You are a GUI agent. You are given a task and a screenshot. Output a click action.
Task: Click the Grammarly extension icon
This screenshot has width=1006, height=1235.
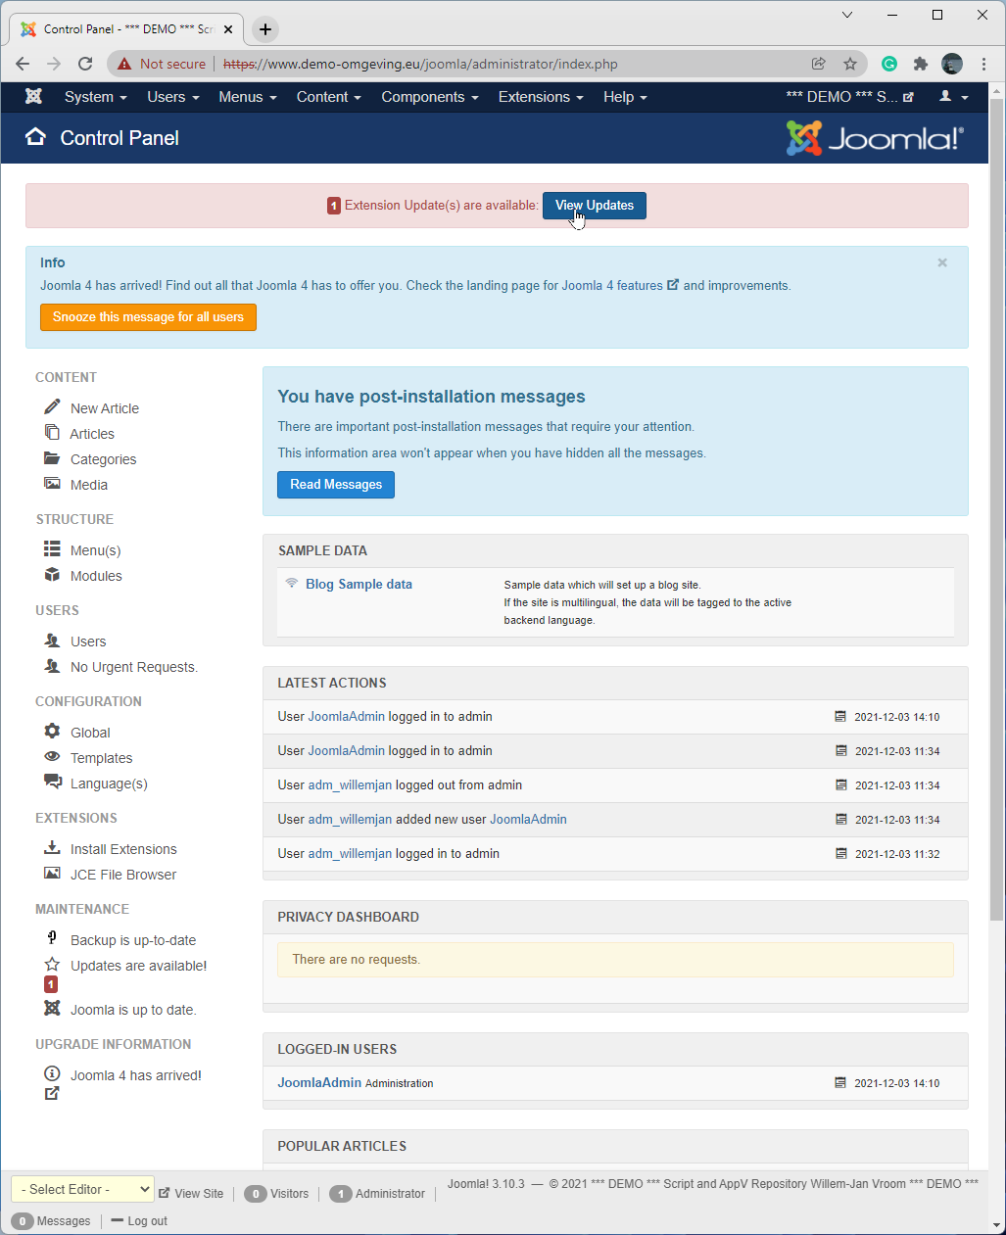coord(888,64)
